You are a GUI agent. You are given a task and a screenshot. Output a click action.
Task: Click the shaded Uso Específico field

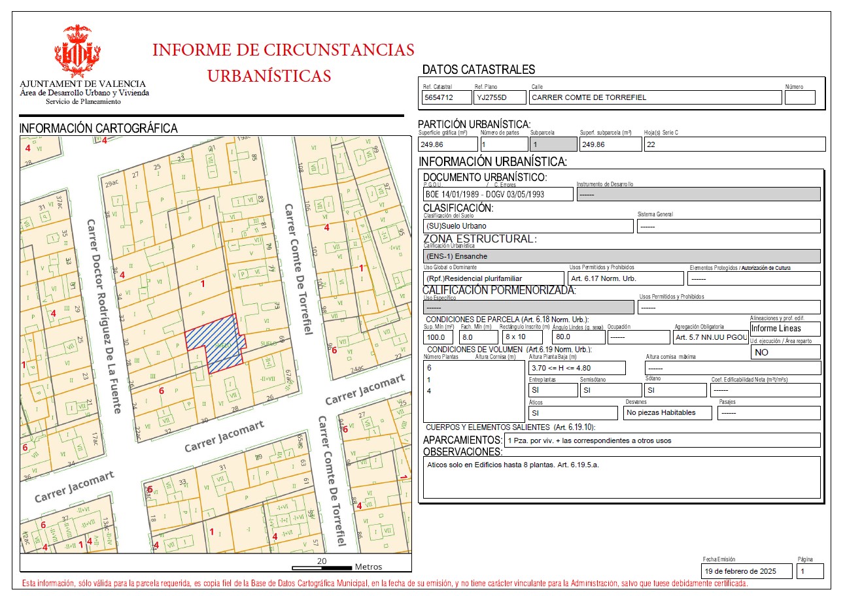pos(528,307)
